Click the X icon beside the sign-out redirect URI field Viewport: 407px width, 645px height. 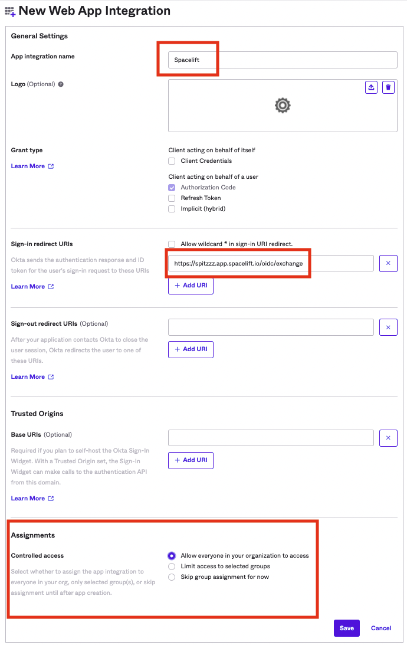point(388,327)
